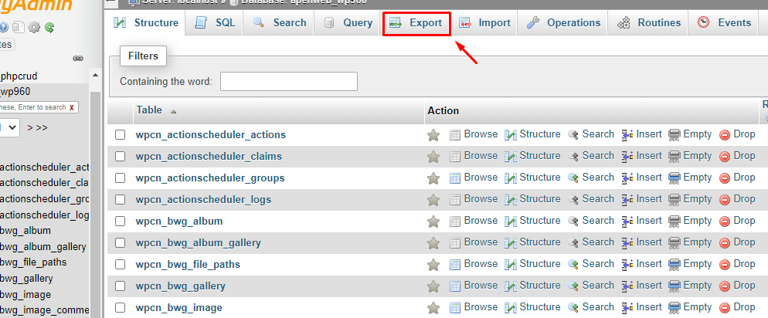The height and width of the screenshot is (318, 768).
Task: Click Search text link for wpcn_bwg_image
Action: tap(598, 306)
